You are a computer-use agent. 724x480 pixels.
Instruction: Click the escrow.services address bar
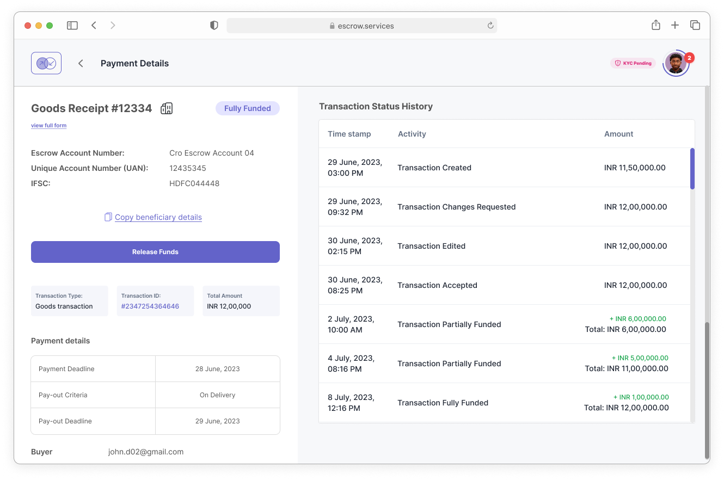point(362,26)
